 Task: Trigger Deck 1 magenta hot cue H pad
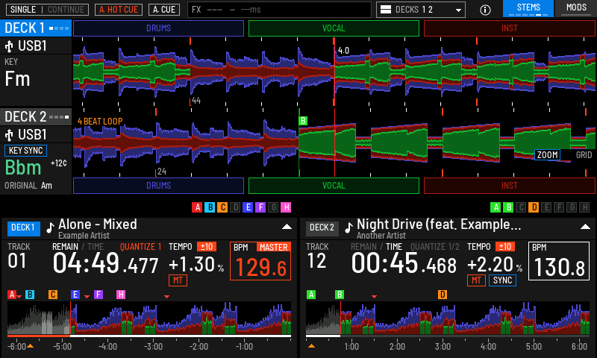[x=286, y=207]
